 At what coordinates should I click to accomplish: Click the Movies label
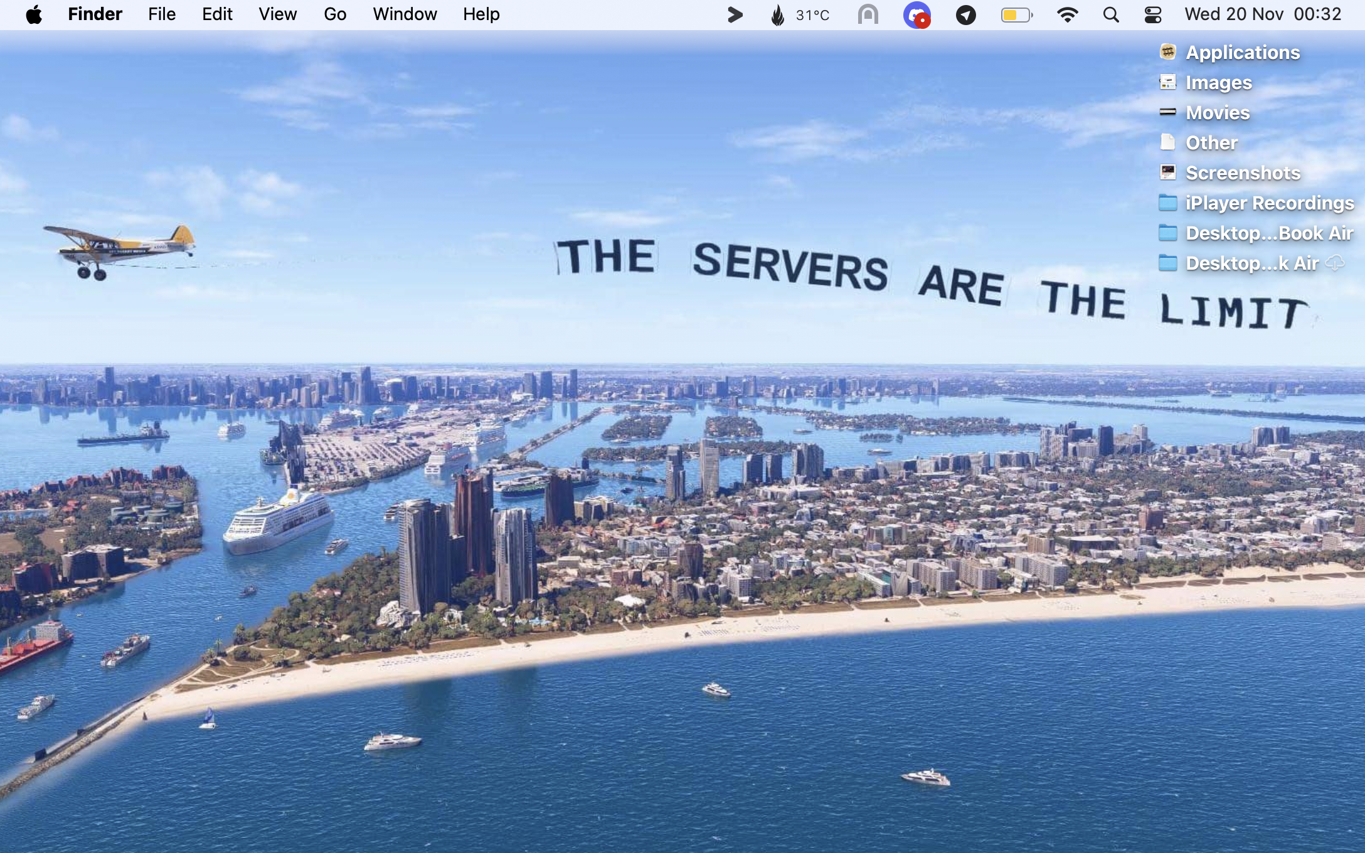(x=1218, y=112)
